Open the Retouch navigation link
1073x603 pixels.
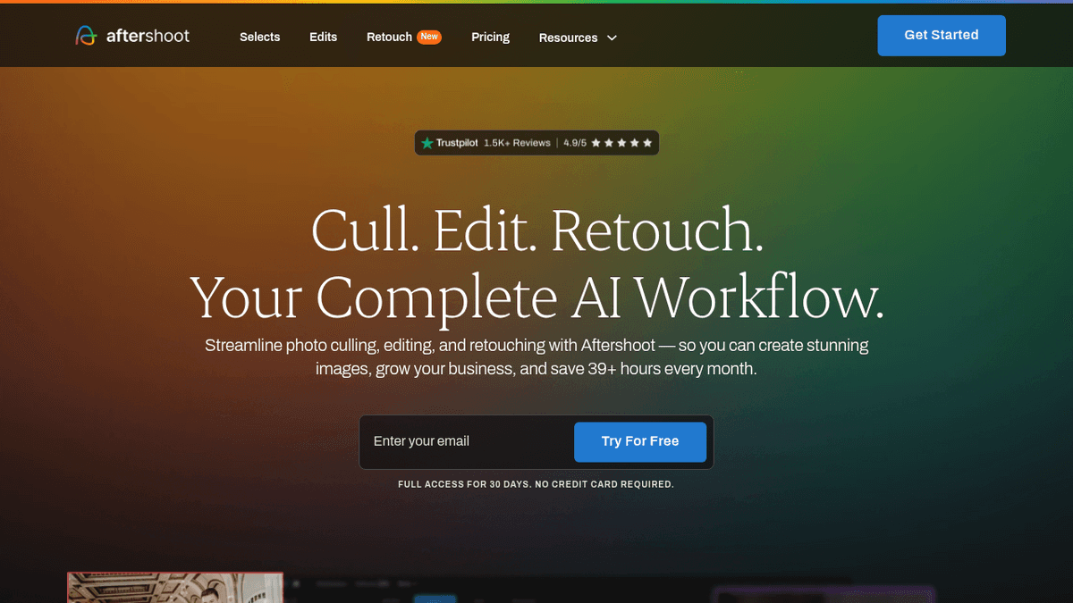pyautogui.click(x=389, y=37)
